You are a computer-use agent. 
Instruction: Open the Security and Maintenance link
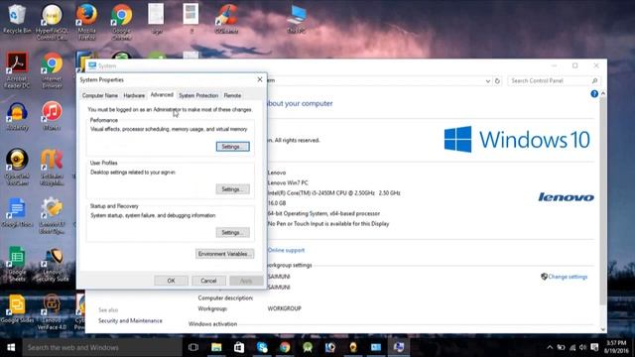point(130,320)
